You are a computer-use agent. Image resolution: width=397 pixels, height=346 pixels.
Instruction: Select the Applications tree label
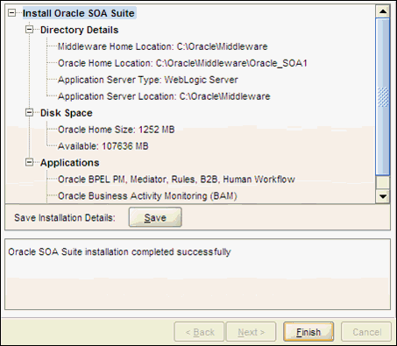point(70,163)
